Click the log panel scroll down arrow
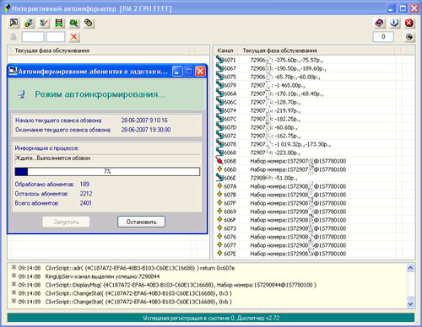Screen dimensions: 422x327 click(x=410, y=303)
